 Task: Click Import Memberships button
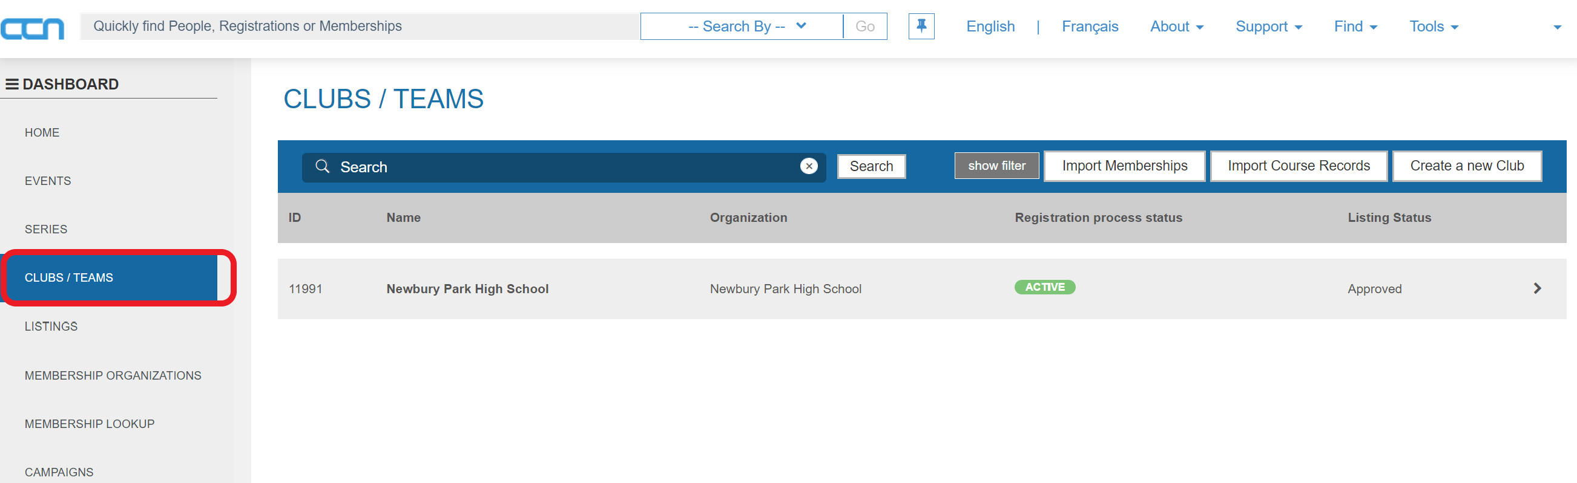pos(1124,166)
